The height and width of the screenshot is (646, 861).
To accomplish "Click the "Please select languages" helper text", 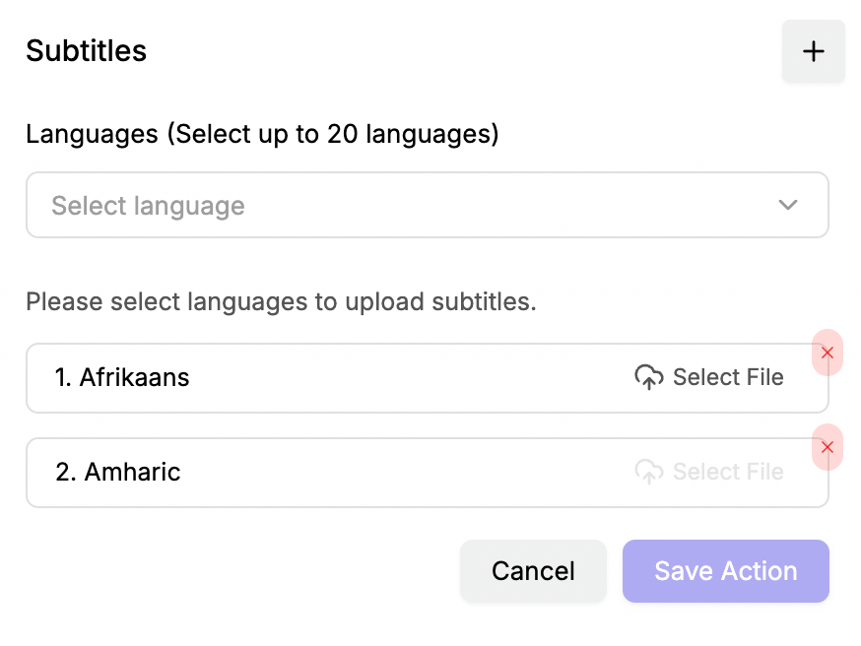I will (281, 301).
